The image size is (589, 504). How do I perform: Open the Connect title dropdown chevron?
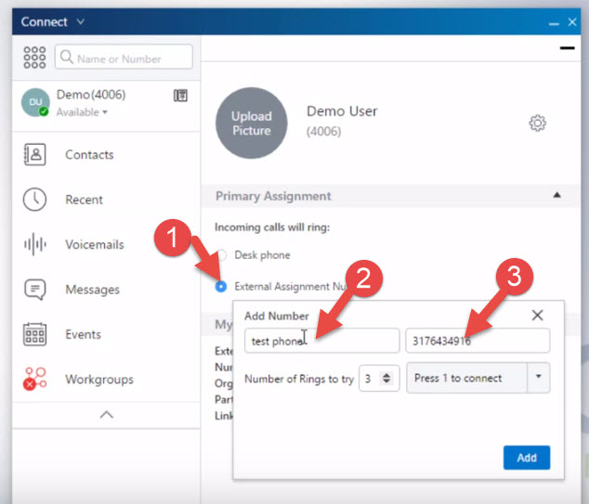(81, 21)
